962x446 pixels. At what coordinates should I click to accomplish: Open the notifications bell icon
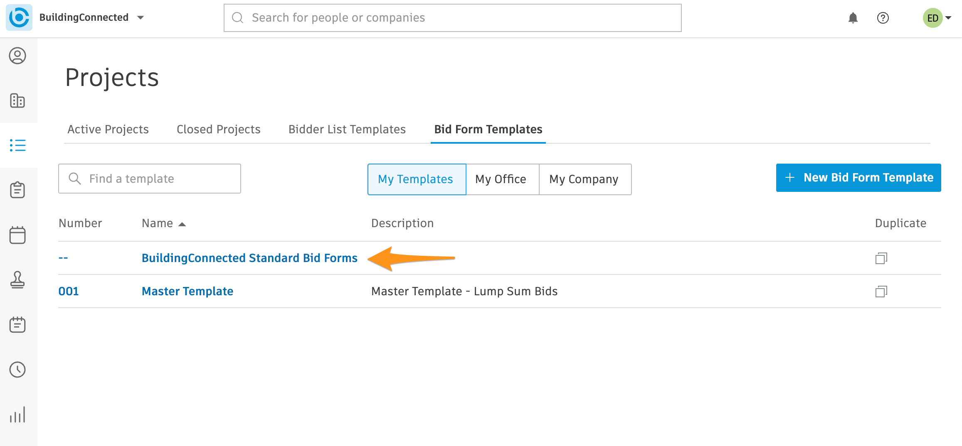pyautogui.click(x=853, y=18)
